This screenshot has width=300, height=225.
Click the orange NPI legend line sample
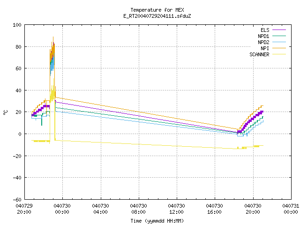279,48
